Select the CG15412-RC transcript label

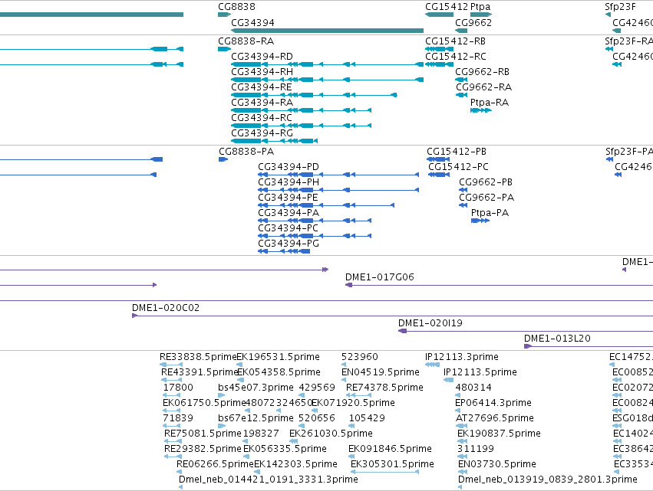click(x=456, y=57)
